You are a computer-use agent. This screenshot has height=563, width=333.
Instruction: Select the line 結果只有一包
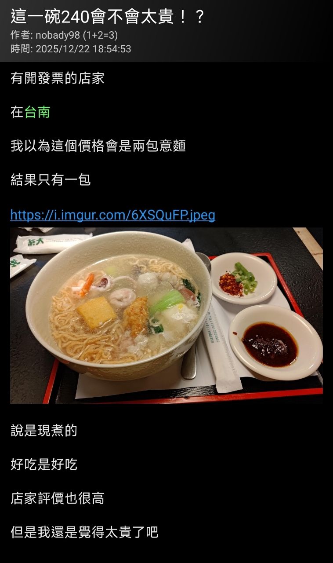51,180
